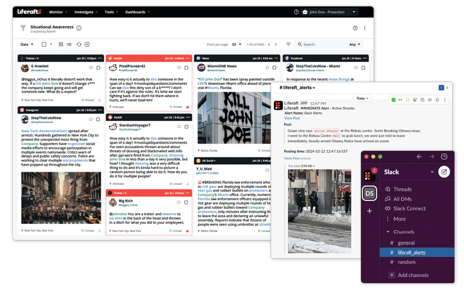The image size is (464, 293).
Task: Click the compose new message button in Slack
Action: [444, 172]
